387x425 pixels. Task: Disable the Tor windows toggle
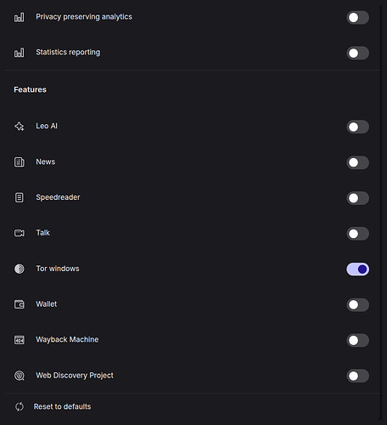coord(357,269)
